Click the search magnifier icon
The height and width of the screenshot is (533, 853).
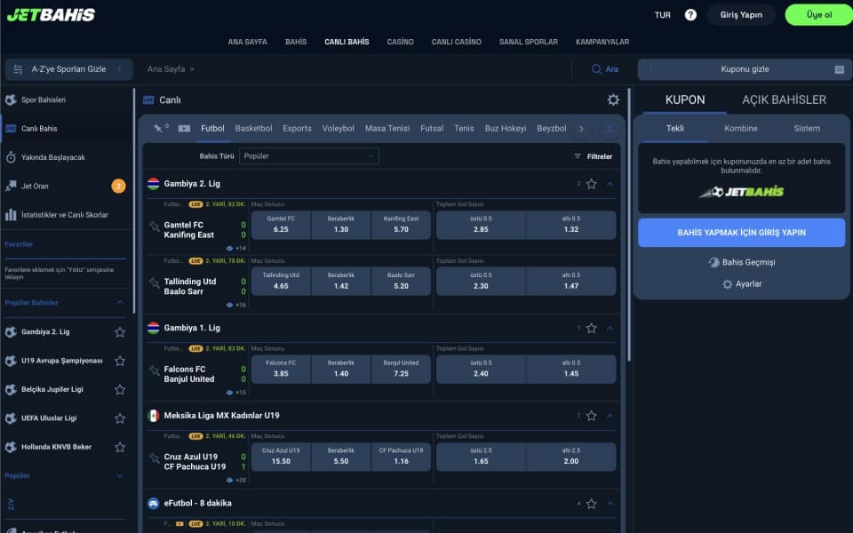[x=596, y=69]
